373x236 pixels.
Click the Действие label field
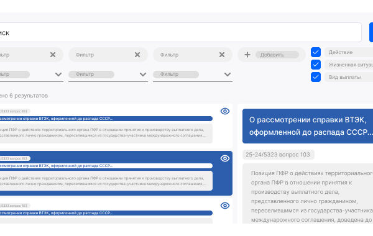[349, 52]
